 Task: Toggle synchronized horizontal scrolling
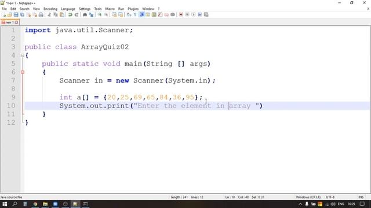[121, 14]
